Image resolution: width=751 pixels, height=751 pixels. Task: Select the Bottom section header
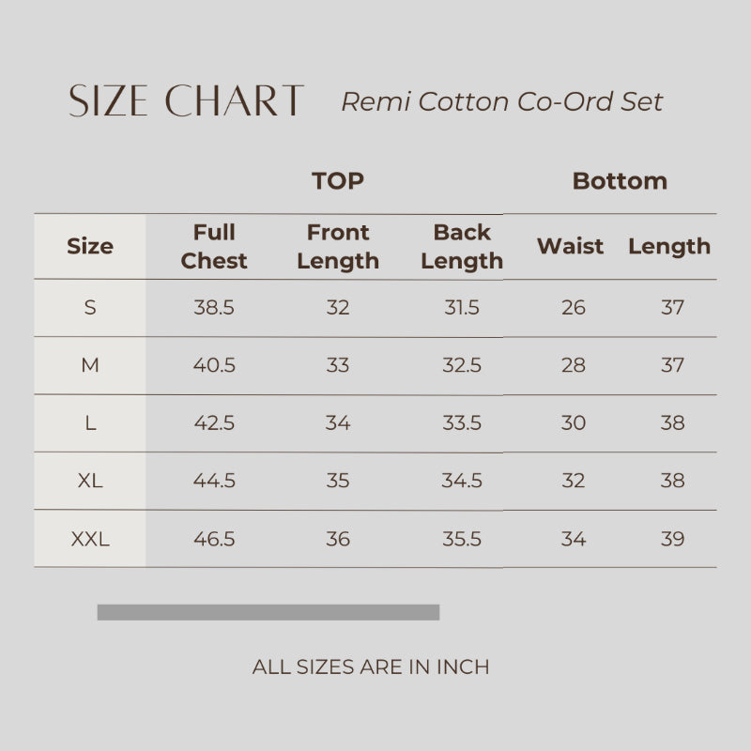coord(620,181)
